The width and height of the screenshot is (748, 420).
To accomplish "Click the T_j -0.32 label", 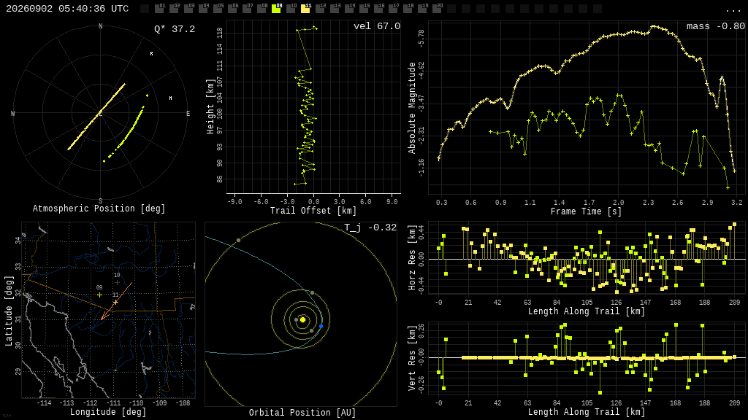I will pyautogui.click(x=370, y=227).
